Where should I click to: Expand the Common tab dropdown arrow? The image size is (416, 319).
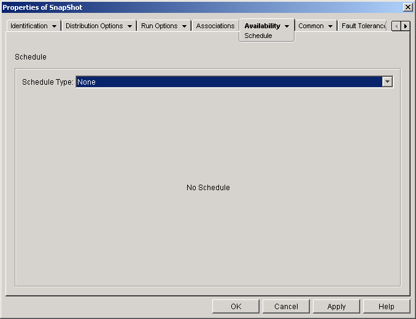click(330, 26)
